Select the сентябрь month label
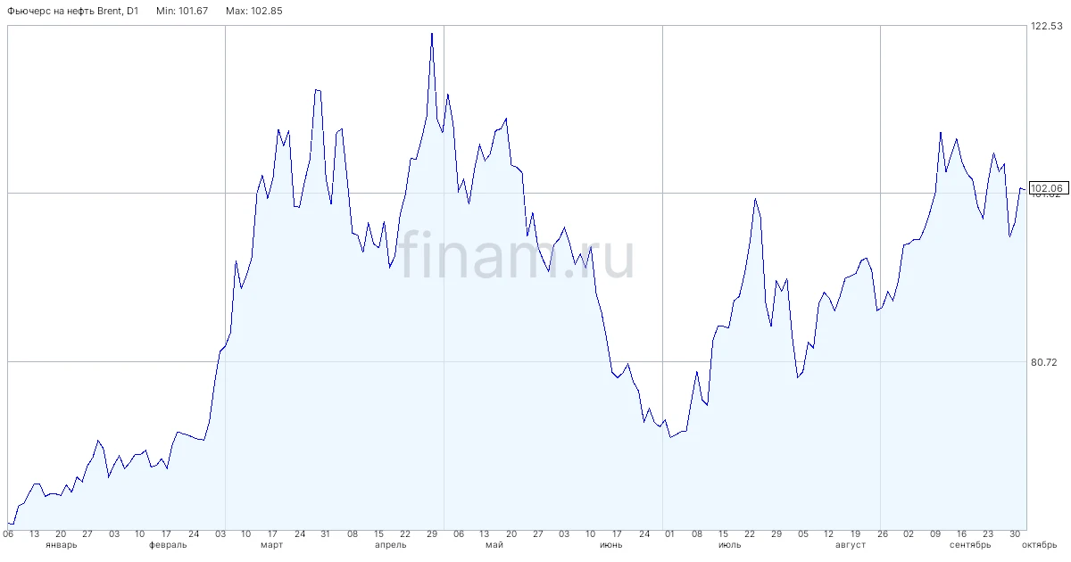 970,545
